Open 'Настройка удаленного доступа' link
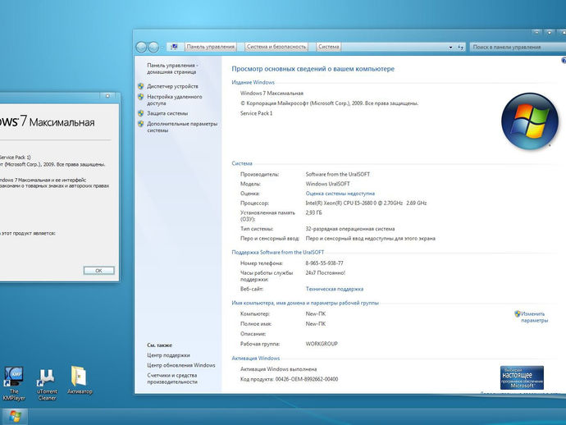The width and height of the screenshot is (566, 425). pos(175,100)
